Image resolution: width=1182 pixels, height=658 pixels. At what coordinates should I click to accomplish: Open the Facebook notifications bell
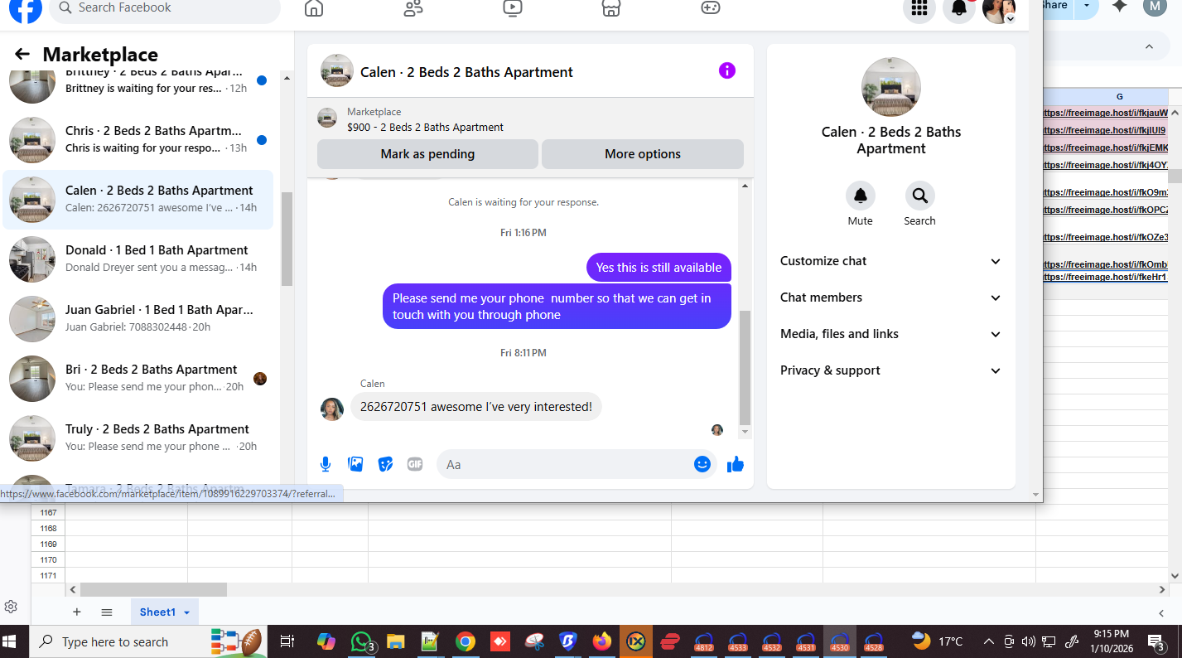pyautogui.click(x=958, y=8)
